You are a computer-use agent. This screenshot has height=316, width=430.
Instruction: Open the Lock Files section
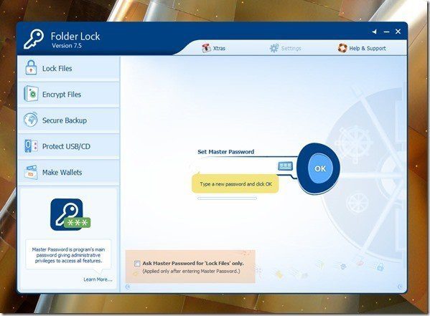click(69, 69)
